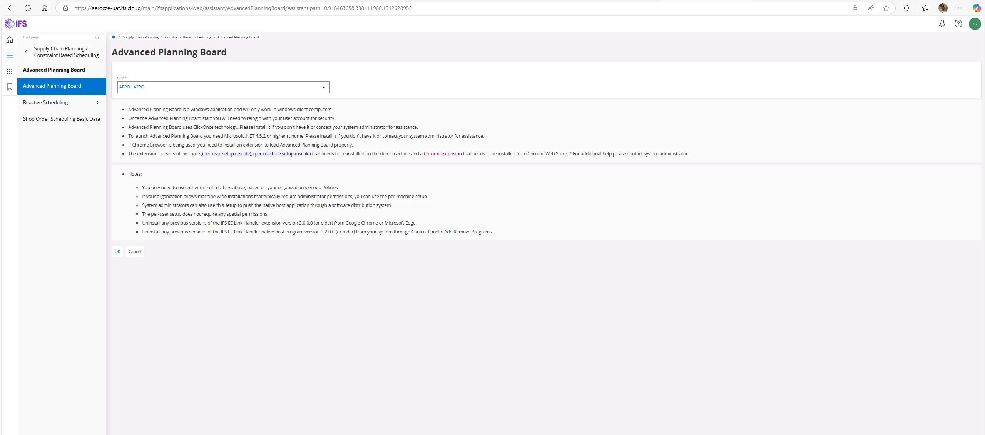Go to IFS Home in the left rail
The image size is (985, 435).
pyautogui.click(x=10, y=40)
